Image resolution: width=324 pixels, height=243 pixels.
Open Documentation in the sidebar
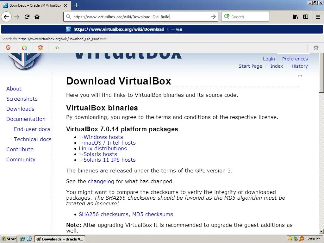click(x=26, y=119)
